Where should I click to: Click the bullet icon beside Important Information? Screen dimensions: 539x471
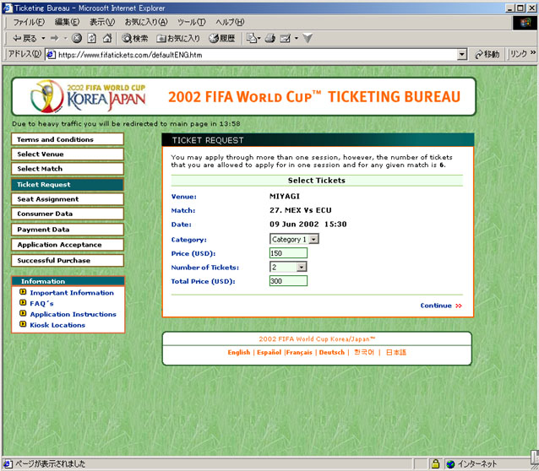point(23,292)
